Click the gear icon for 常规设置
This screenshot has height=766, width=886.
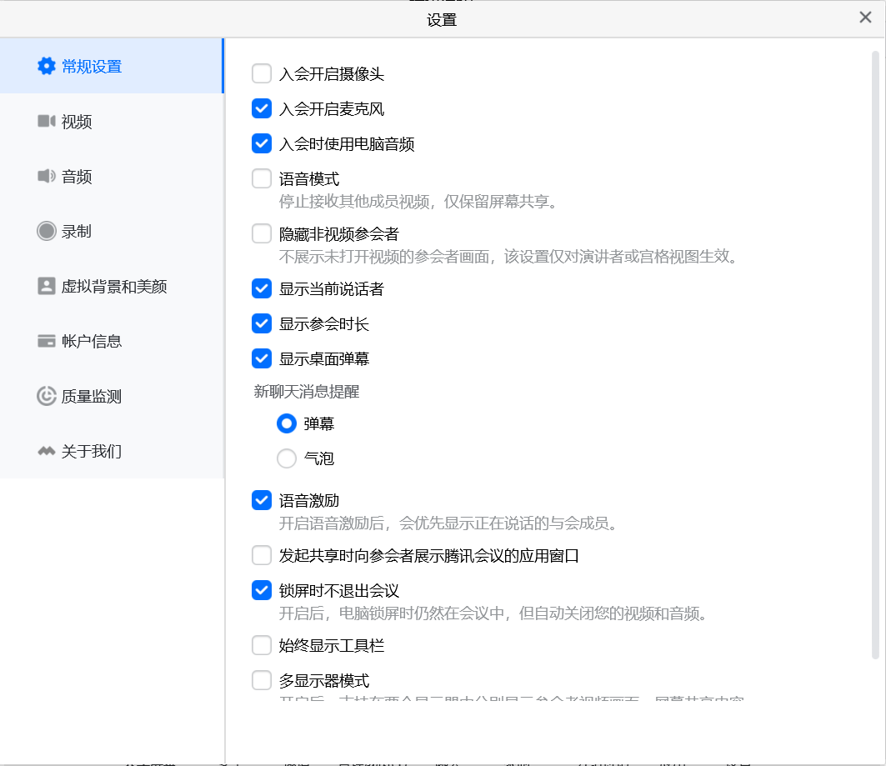click(x=47, y=66)
